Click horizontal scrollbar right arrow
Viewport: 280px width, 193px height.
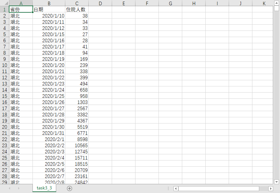271,188
